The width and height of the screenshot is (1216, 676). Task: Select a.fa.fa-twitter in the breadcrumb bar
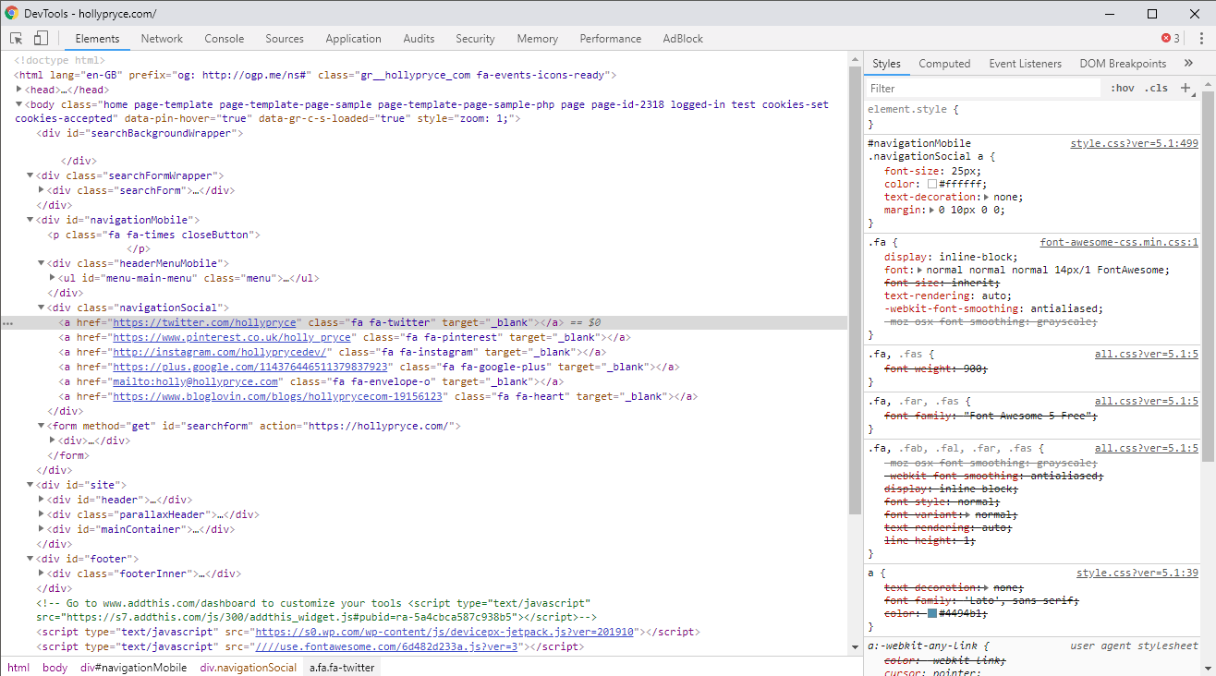(341, 666)
